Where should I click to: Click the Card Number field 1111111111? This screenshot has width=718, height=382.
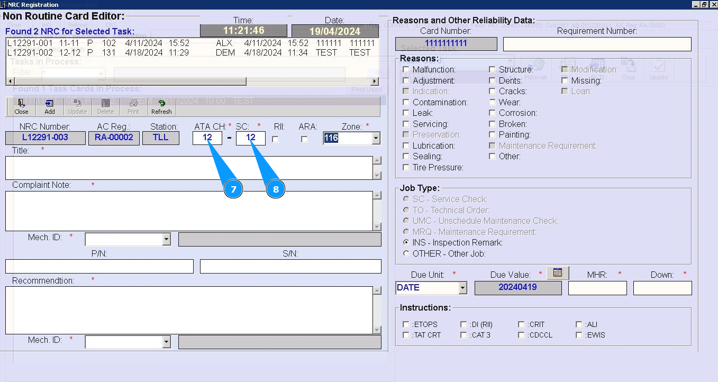click(x=446, y=44)
